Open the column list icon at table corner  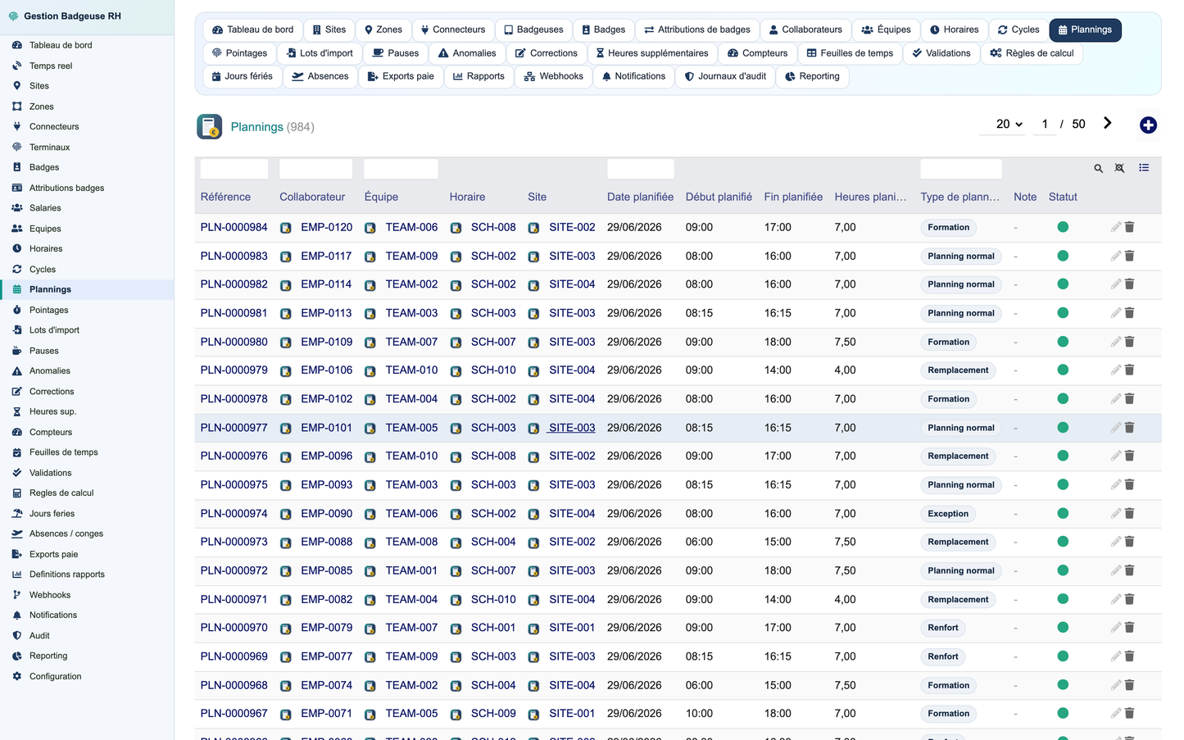point(1144,168)
